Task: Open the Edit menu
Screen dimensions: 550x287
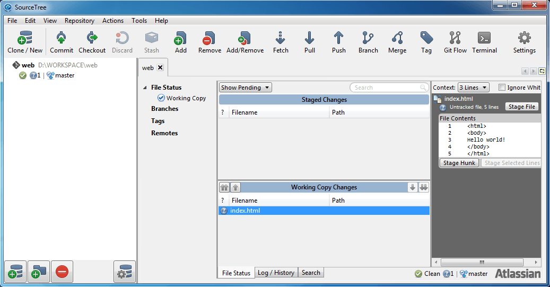Action: (x=30, y=21)
